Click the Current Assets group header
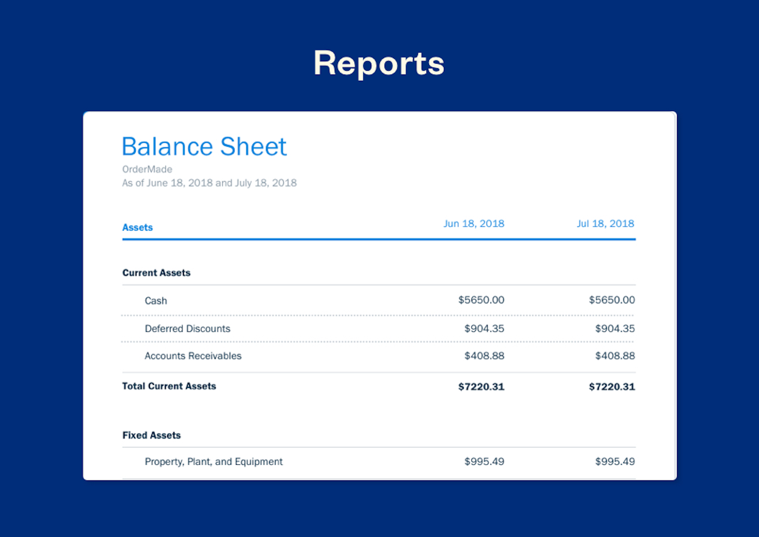This screenshot has width=759, height=537. (x=156, y=272)
